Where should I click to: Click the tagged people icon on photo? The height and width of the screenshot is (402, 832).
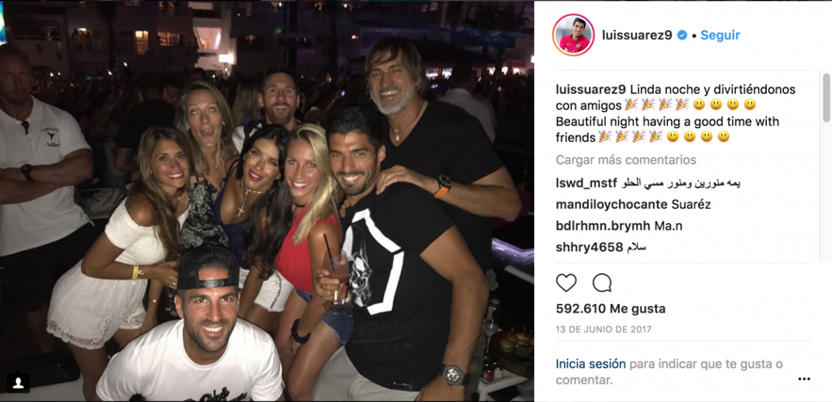click(x=18, y=383)
